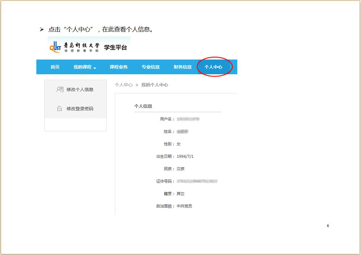The image size is (361, 255).
Task: Click the pencil icon beside 修改登录密码
Action: tap(60, 108)
